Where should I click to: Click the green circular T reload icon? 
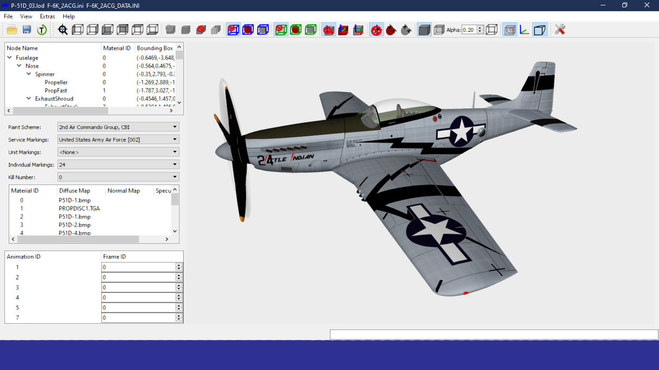[42, 30]
